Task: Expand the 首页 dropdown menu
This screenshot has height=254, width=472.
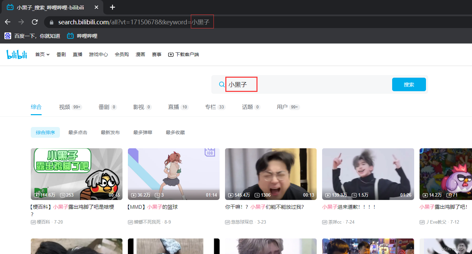Action: point(42,54)
